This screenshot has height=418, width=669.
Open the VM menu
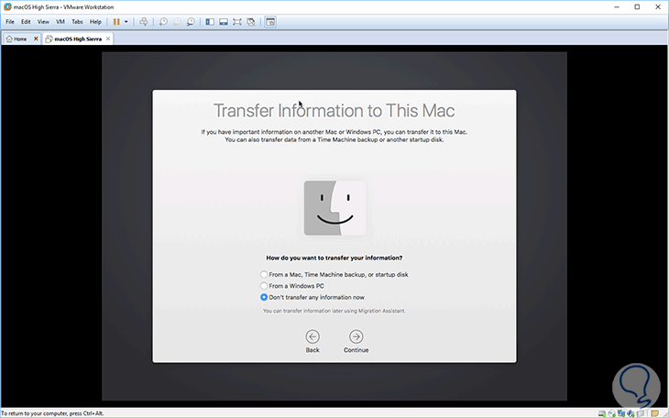point(60,22)
